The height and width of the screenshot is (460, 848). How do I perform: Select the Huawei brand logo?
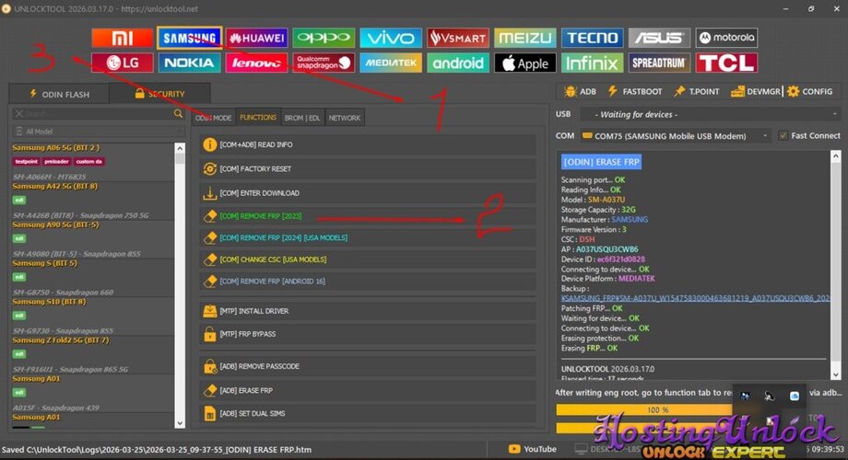coord(256,38)
